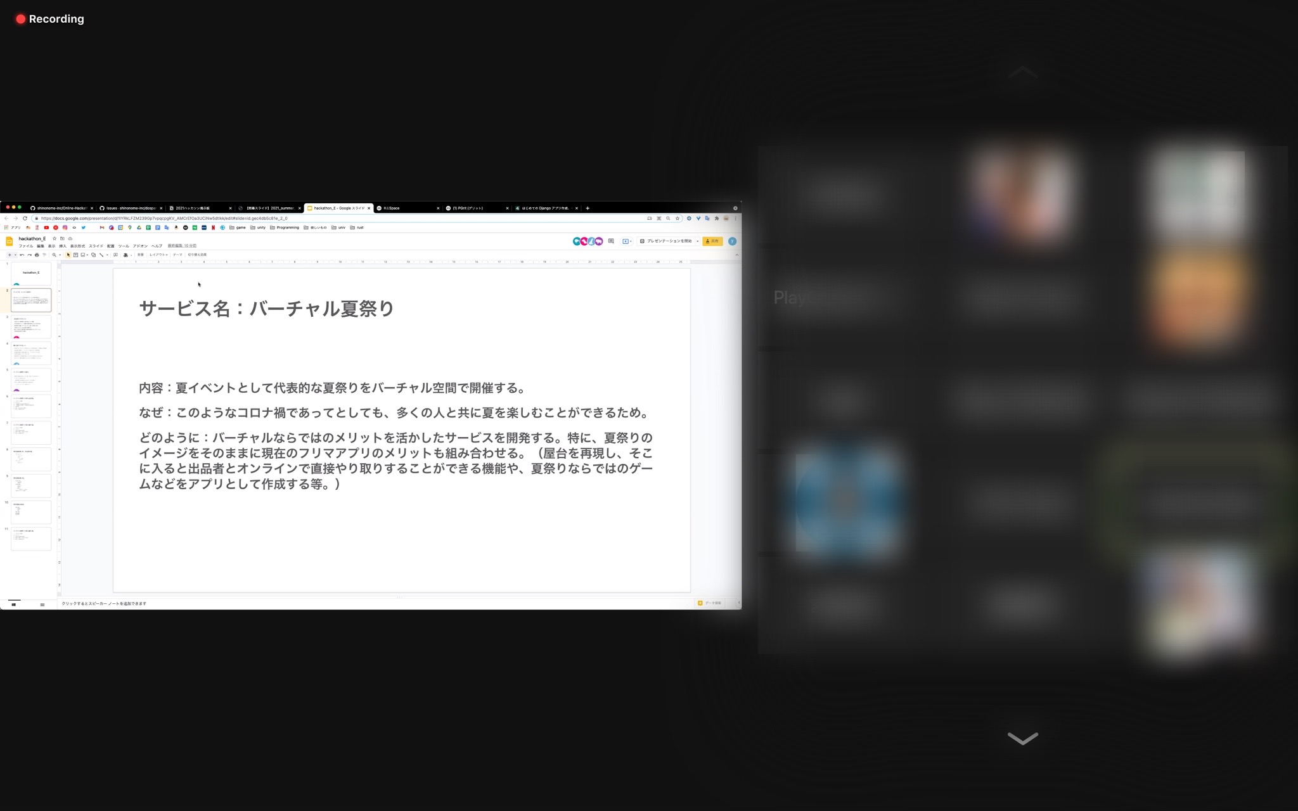Click the 切り替え効果 transition button

(197, 255)
